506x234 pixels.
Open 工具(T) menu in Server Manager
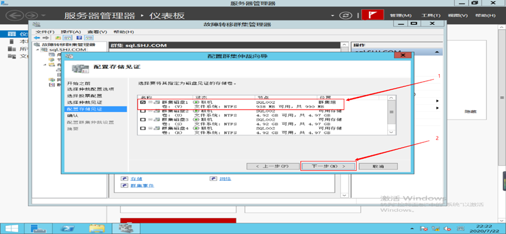click(x=431, y=15)
